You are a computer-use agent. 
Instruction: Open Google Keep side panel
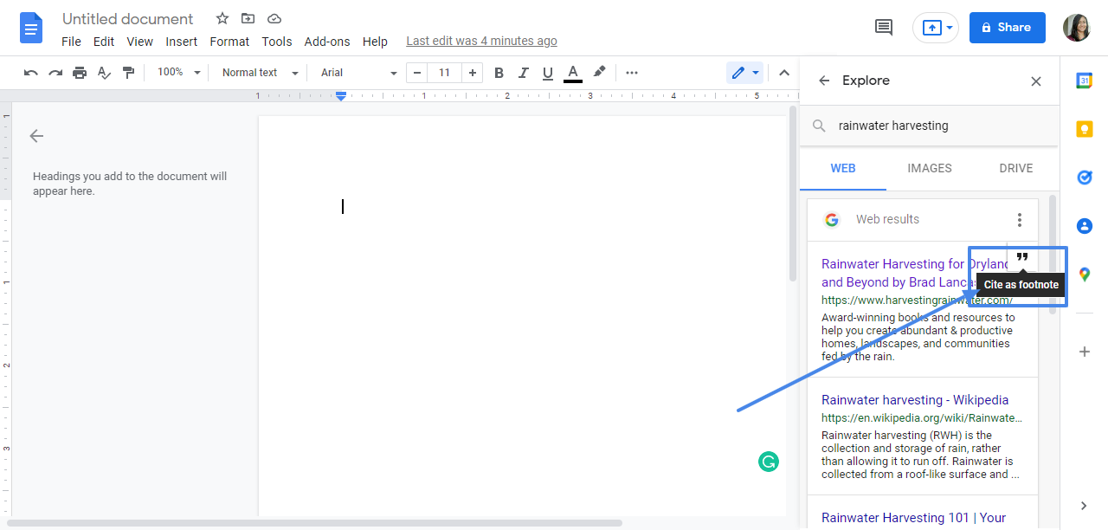point(1084,129)
